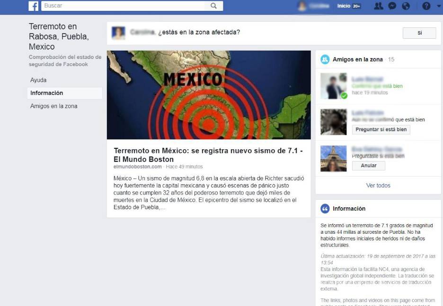Open friend requests icon in top bar
Screen dimensions: 443x306
tap(378, 6)
